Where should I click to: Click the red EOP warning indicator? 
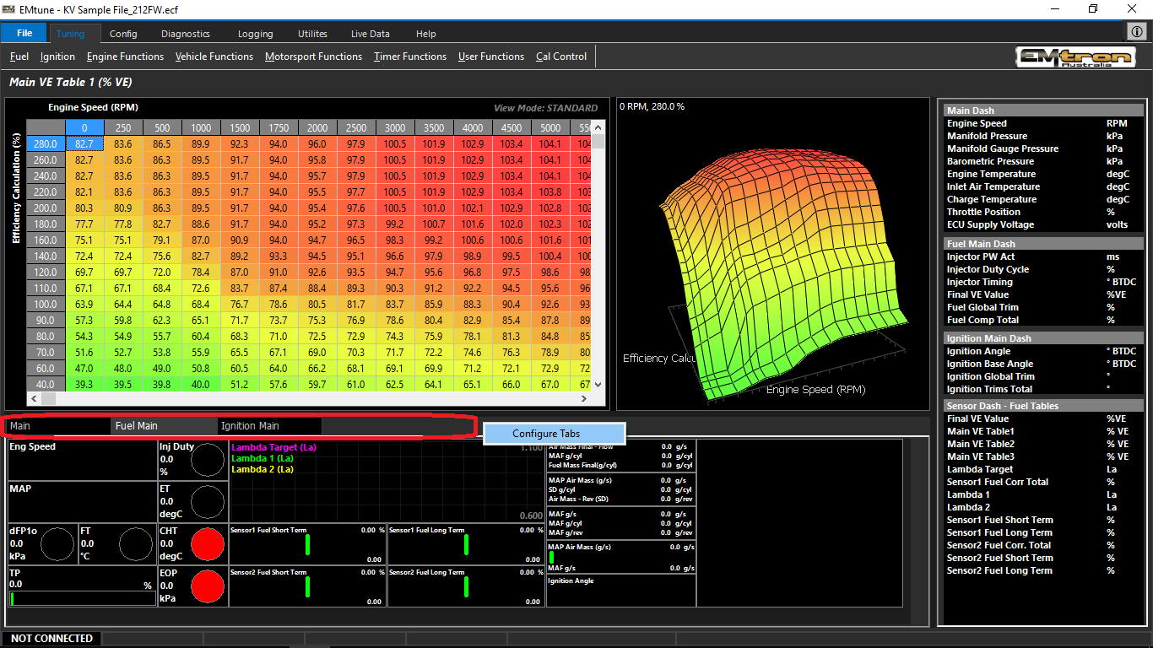pyautogui.click(x=208, y=586)
